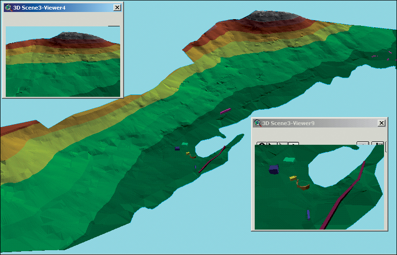Close the 3D Scene3-Viewer4 window
The width and height of the screenshot is (397, 255).
click(117, 8)
